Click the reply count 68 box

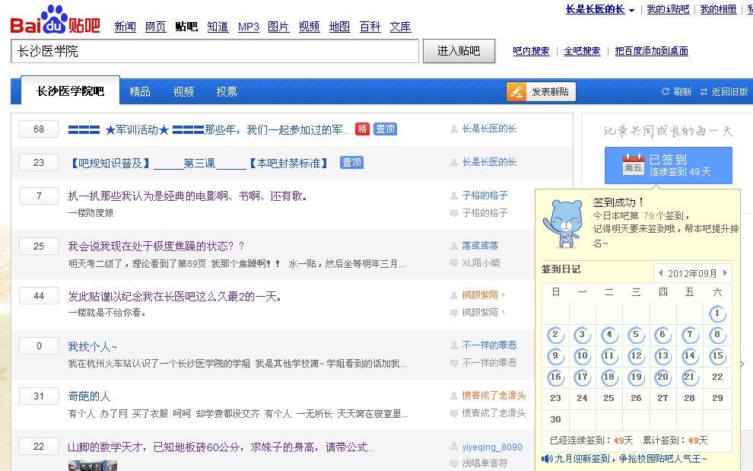point(39,129)
